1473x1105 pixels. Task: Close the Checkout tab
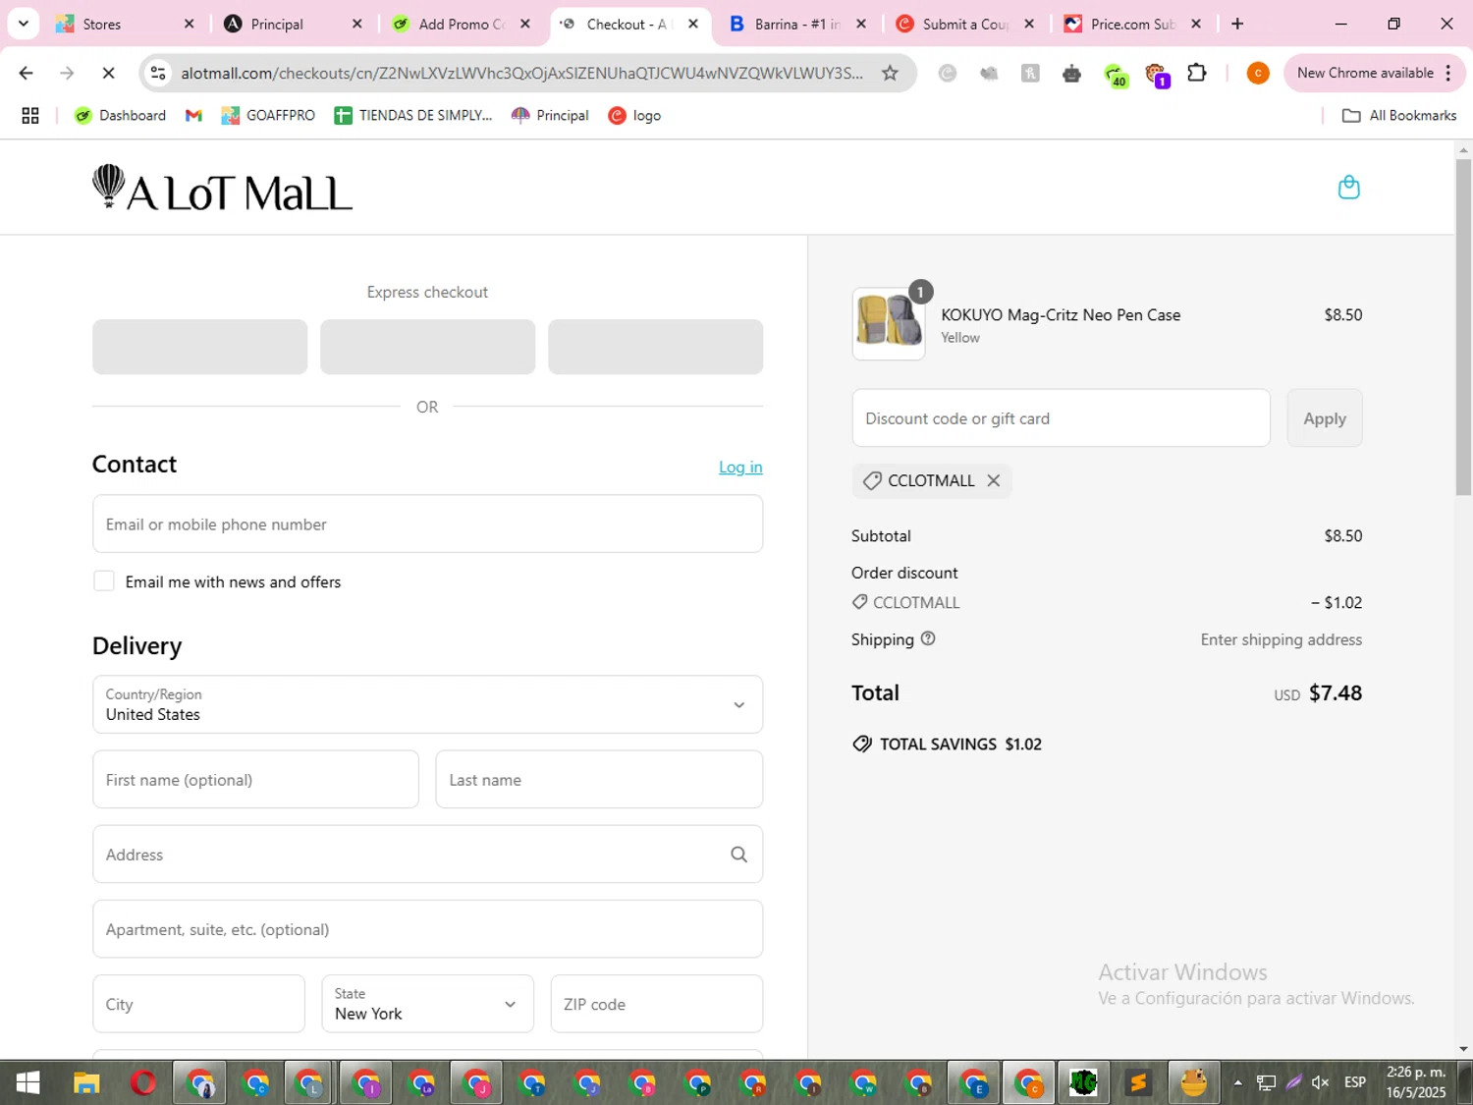693,24
